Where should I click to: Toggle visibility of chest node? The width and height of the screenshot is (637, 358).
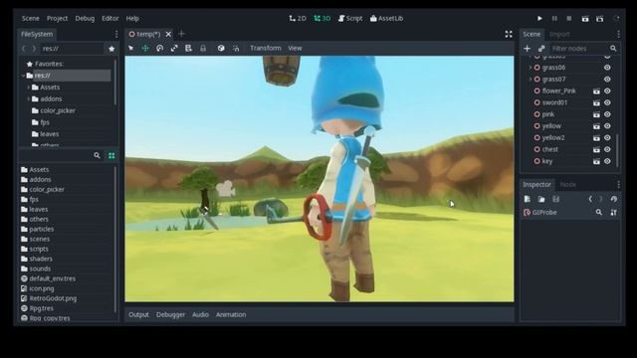click(607, 149)
